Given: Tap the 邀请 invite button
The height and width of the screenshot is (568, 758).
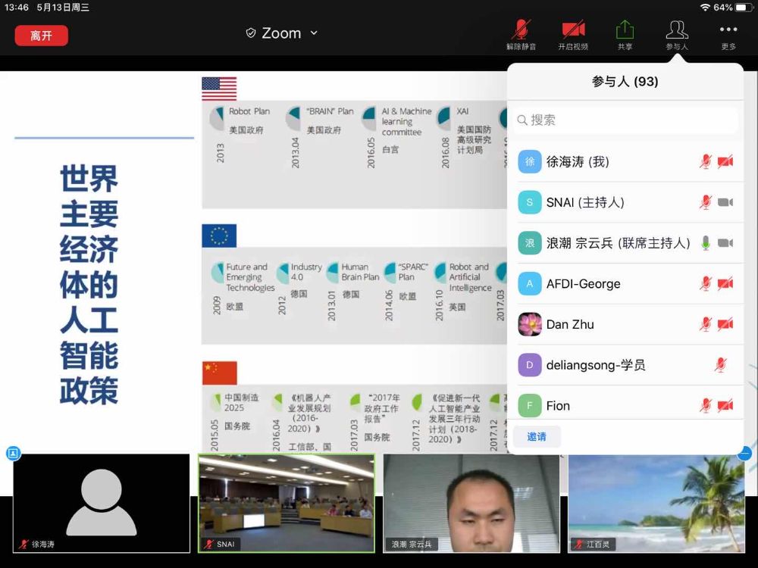Looking at the screenshot, I should tap(537, 436).
